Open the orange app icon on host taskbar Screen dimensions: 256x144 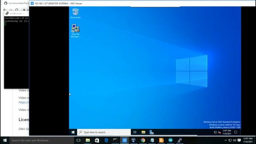click(161, 140)
